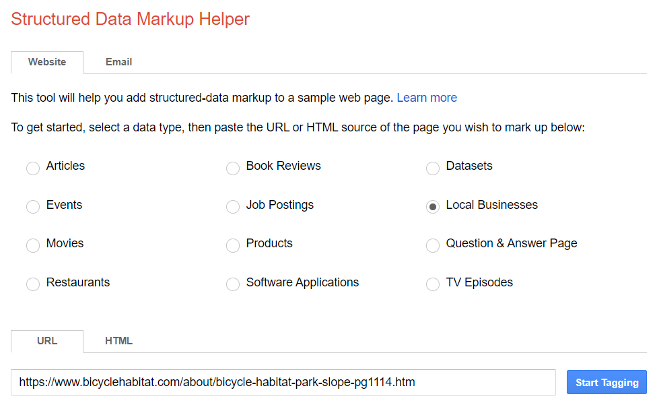Choose Question & Answer Page option
Viewport: 657px width, 409px height.
tap(432, 245)
